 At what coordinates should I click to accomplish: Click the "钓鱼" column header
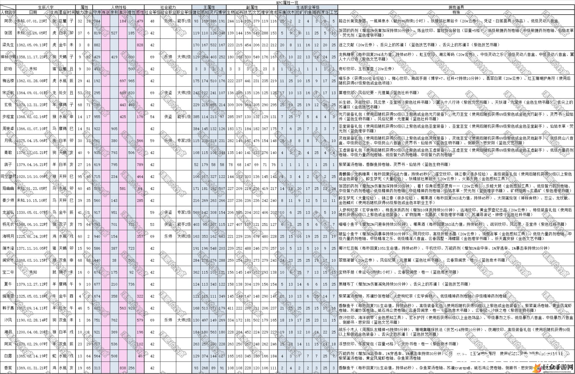coord(308,12)
